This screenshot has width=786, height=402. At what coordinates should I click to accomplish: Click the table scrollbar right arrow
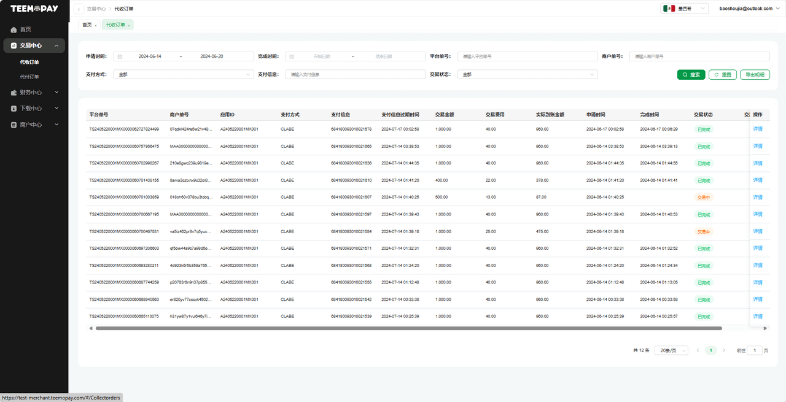coord(765,328)
